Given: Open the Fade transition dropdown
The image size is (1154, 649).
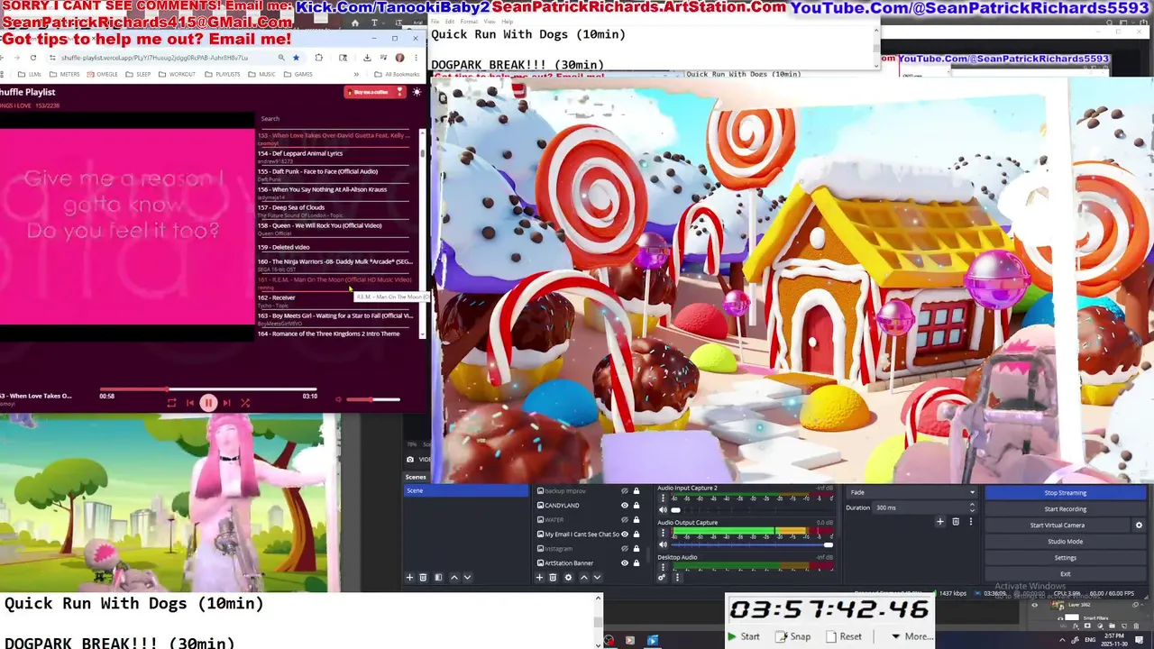Looking at the screenshot, I should tap(912, 492).
